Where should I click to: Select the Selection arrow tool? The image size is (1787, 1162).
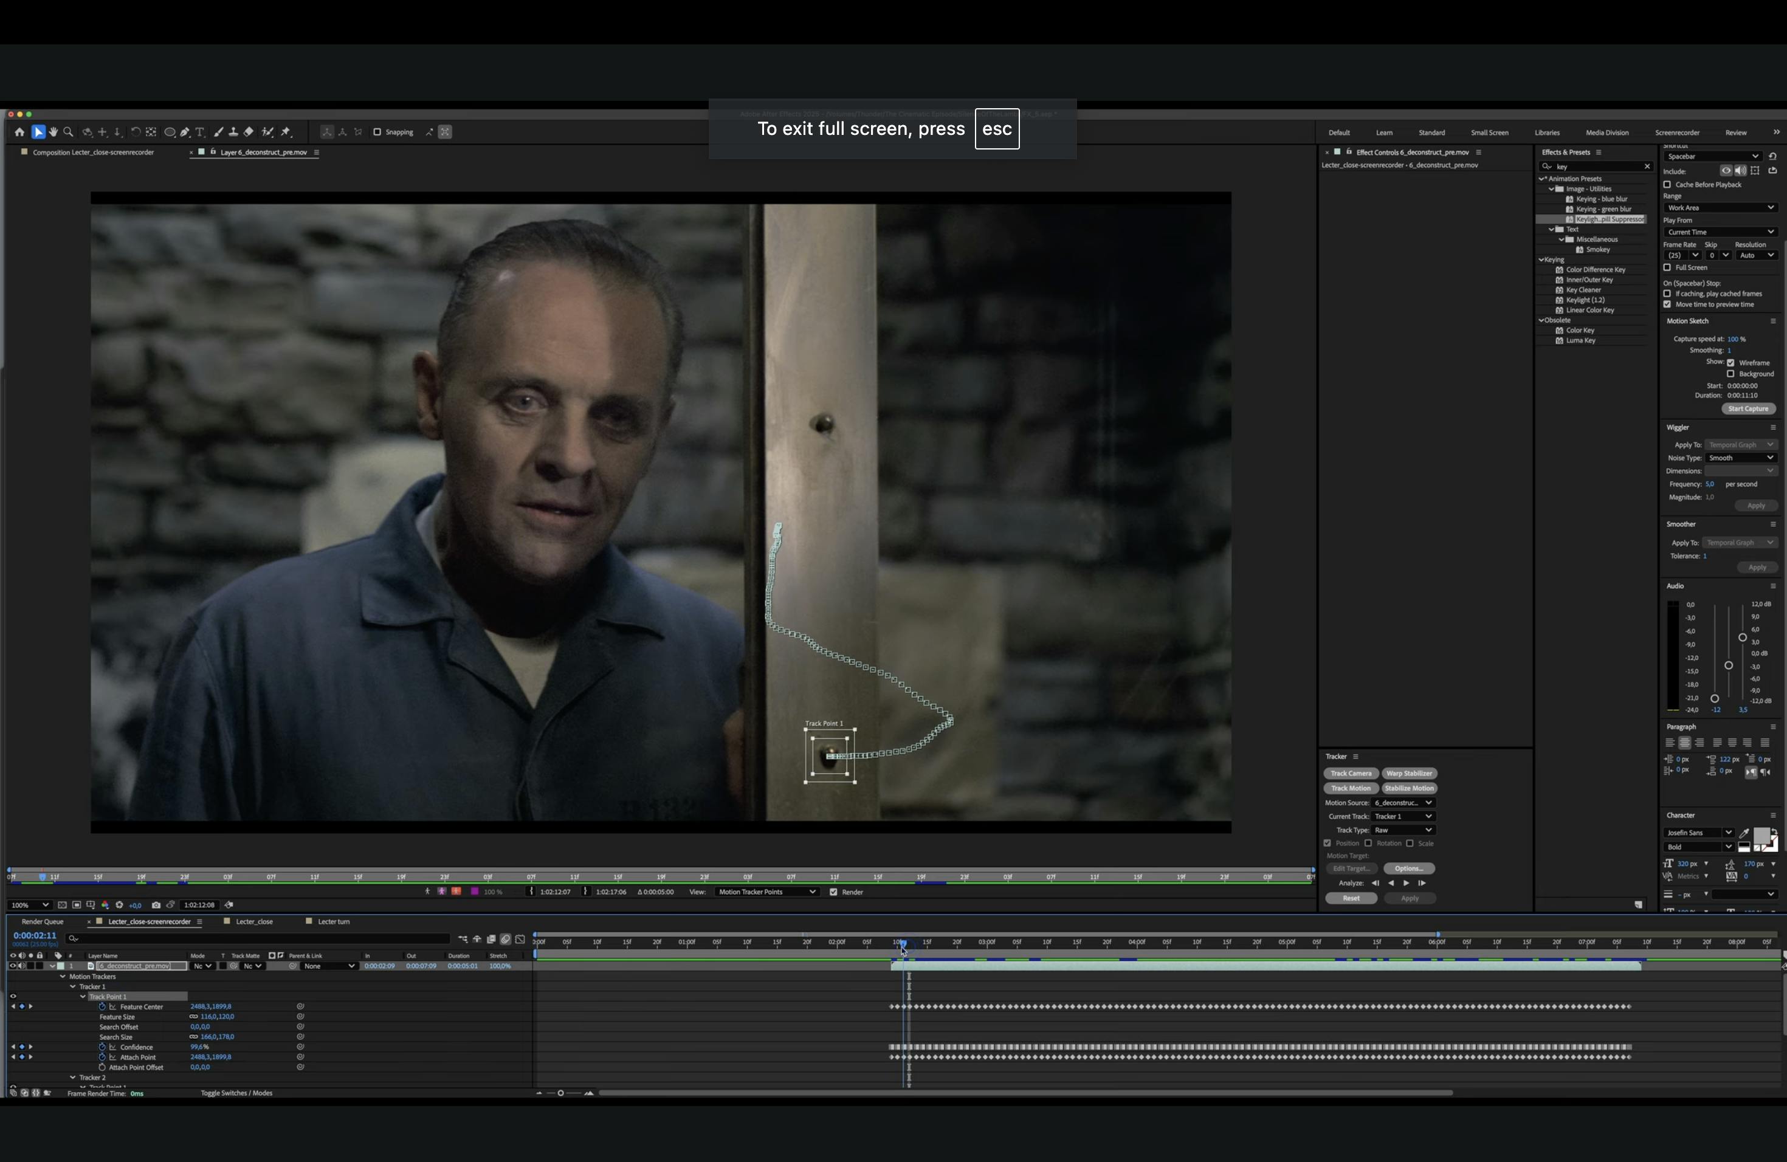(x=38, y=132)
